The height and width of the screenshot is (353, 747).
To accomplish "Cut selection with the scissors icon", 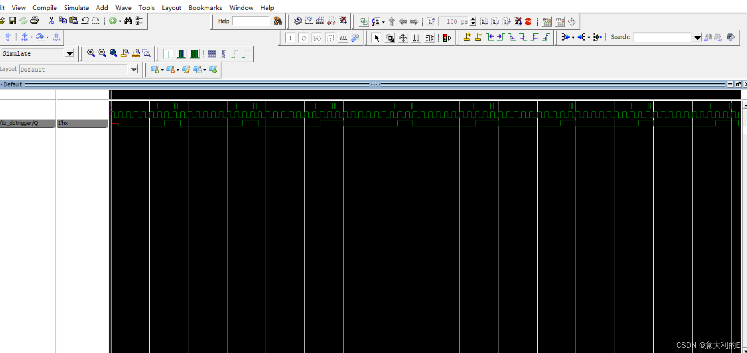I will click(52, 21).
